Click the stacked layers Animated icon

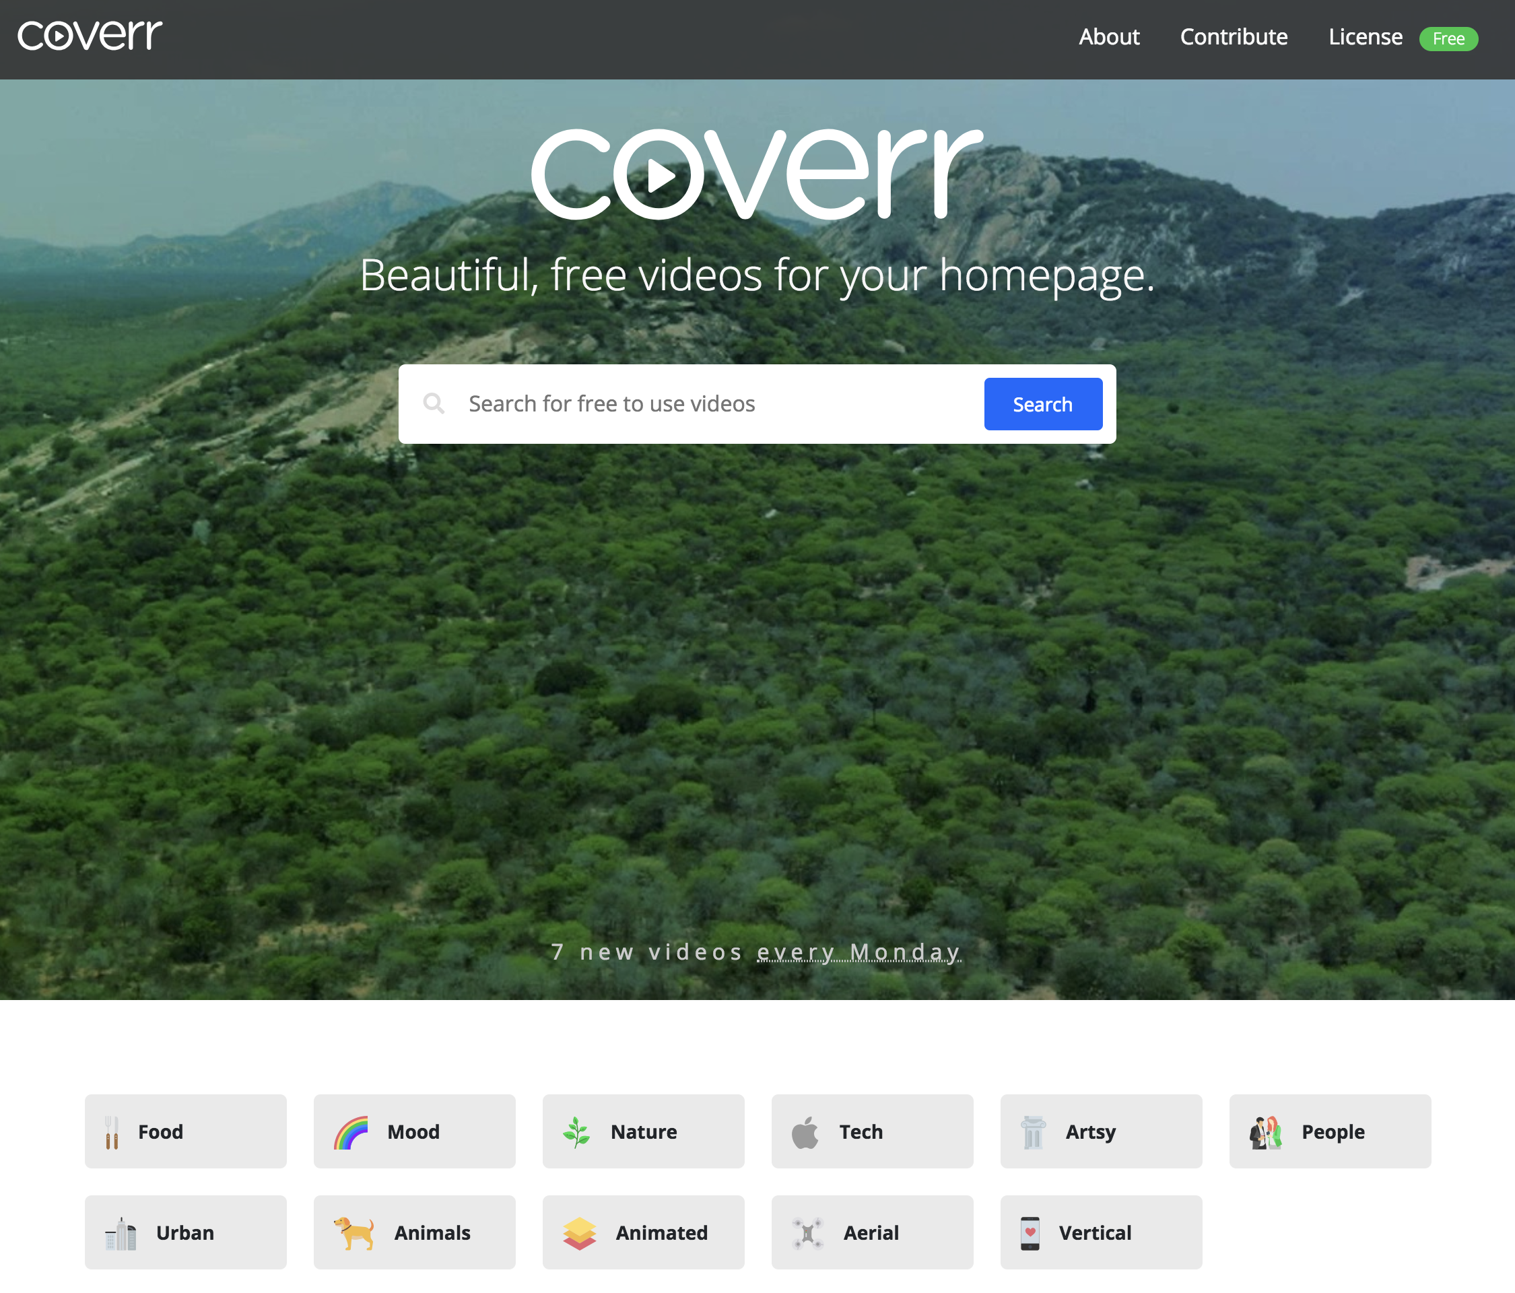pyautogui.click(x=580, y=1234)
